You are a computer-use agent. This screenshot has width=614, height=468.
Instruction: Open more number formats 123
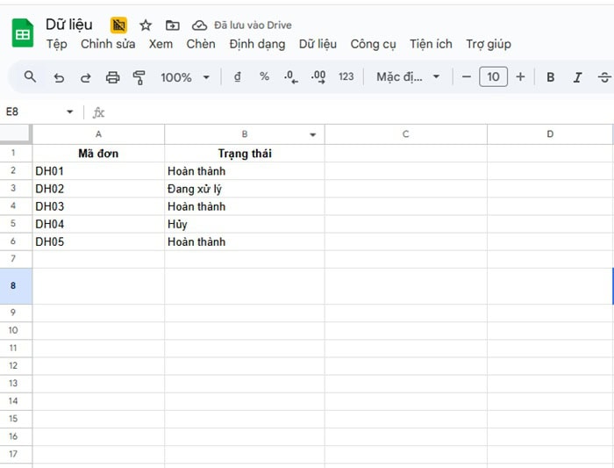346,76
